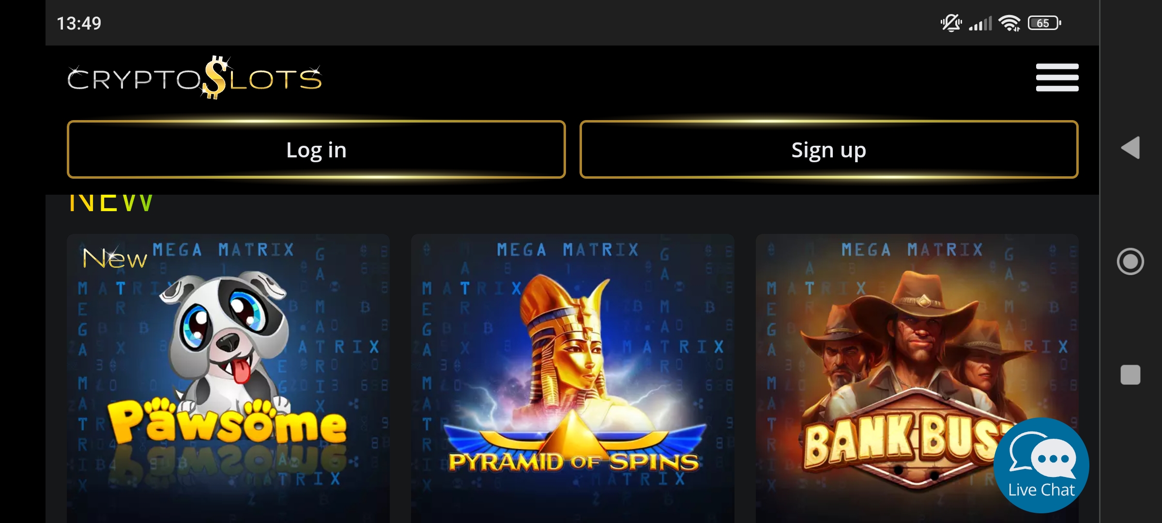Tap the Wi-Fi status icon

(x=1009, y=23)
